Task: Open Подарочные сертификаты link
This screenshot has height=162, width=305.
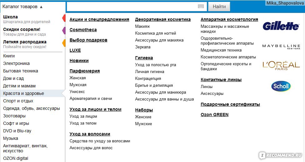Action: (230, 105)
